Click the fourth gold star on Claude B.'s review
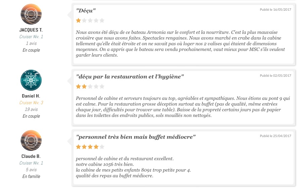The width and height of the screenshot is (301, 189). (96, 147)
